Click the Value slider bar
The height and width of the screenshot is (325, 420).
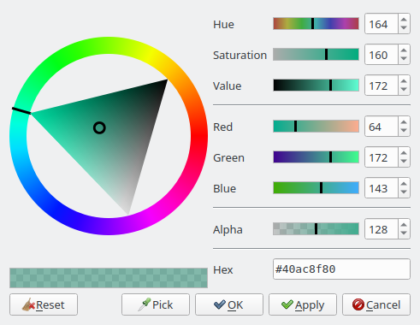tap(316, 86)
